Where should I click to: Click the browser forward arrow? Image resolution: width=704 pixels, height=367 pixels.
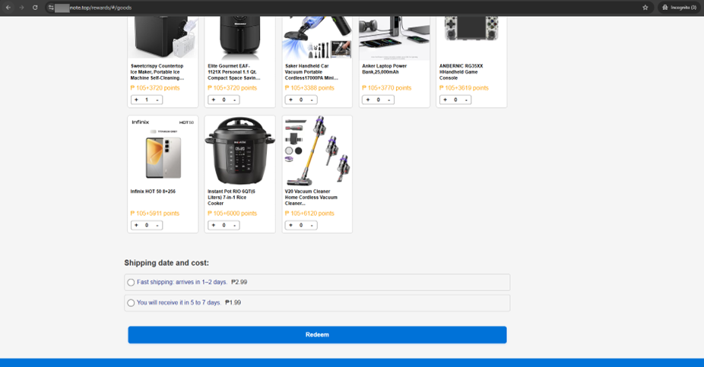pos(21,8)
